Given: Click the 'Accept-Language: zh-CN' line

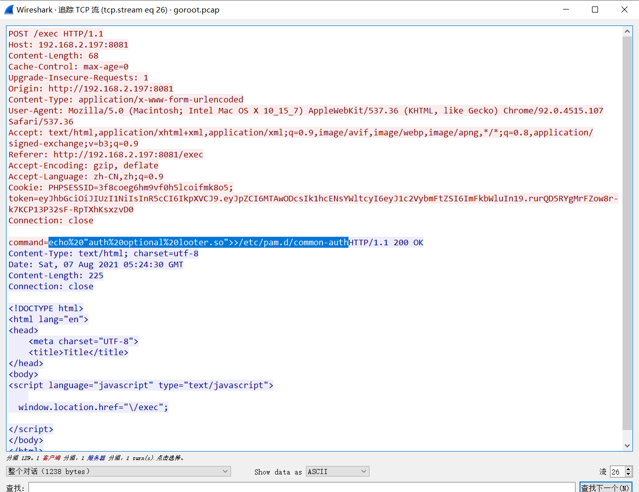Looking at the screenshot, I should click(86, 176).
